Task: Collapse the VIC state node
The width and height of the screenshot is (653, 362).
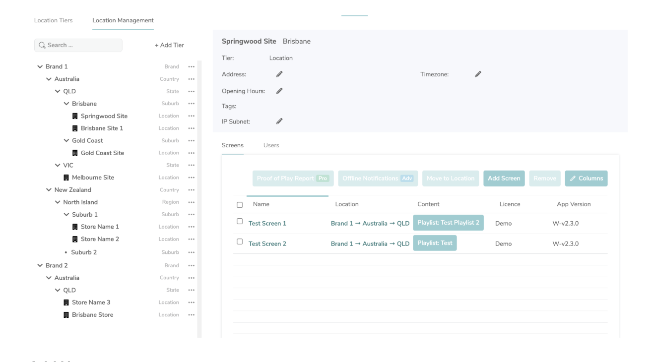Action: click(x=58, y=165)
